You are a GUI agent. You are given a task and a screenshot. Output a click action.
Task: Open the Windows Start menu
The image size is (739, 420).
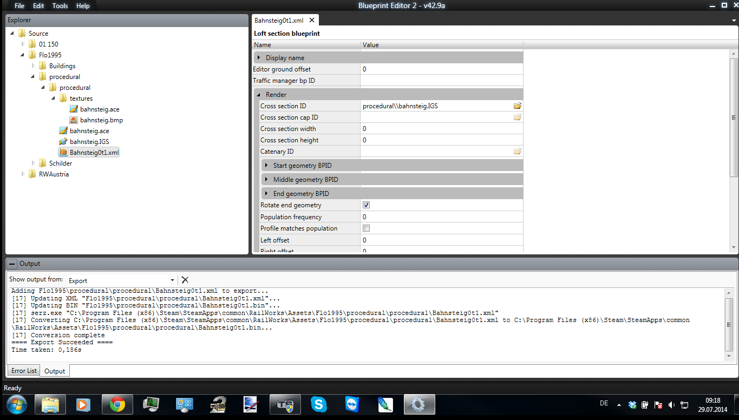pos(16,404)
